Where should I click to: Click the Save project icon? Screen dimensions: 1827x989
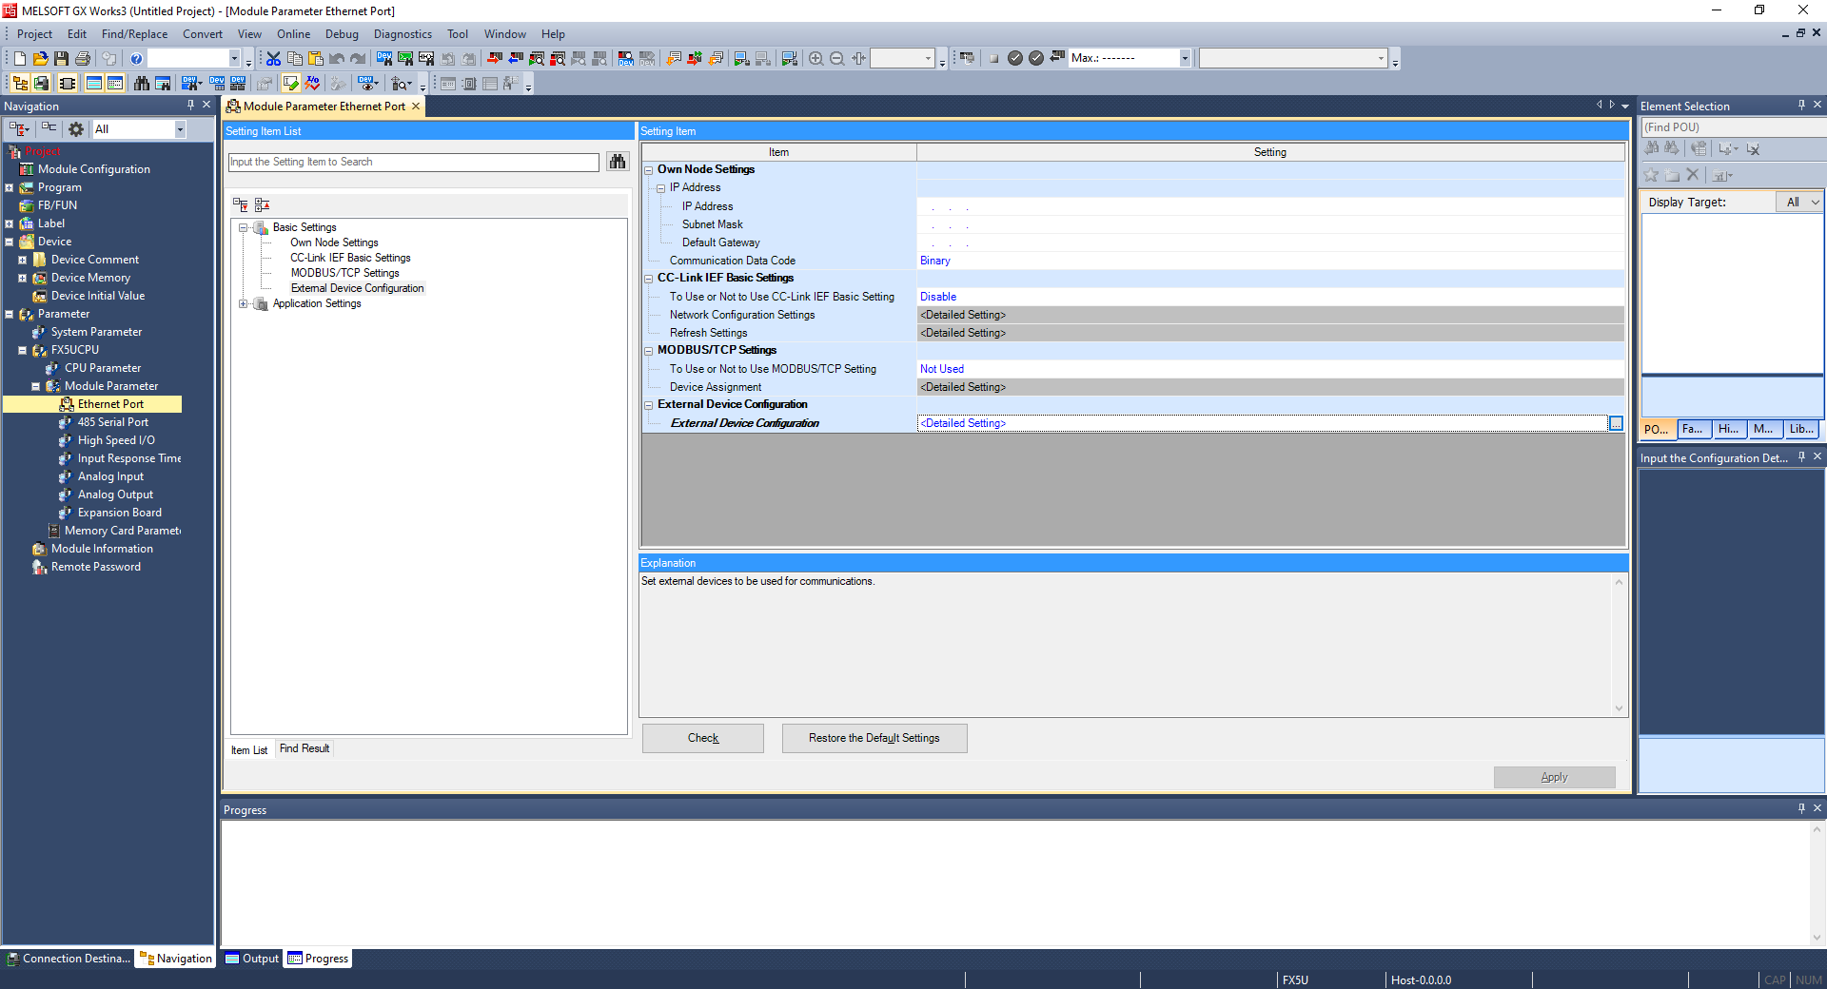point(61,59)
